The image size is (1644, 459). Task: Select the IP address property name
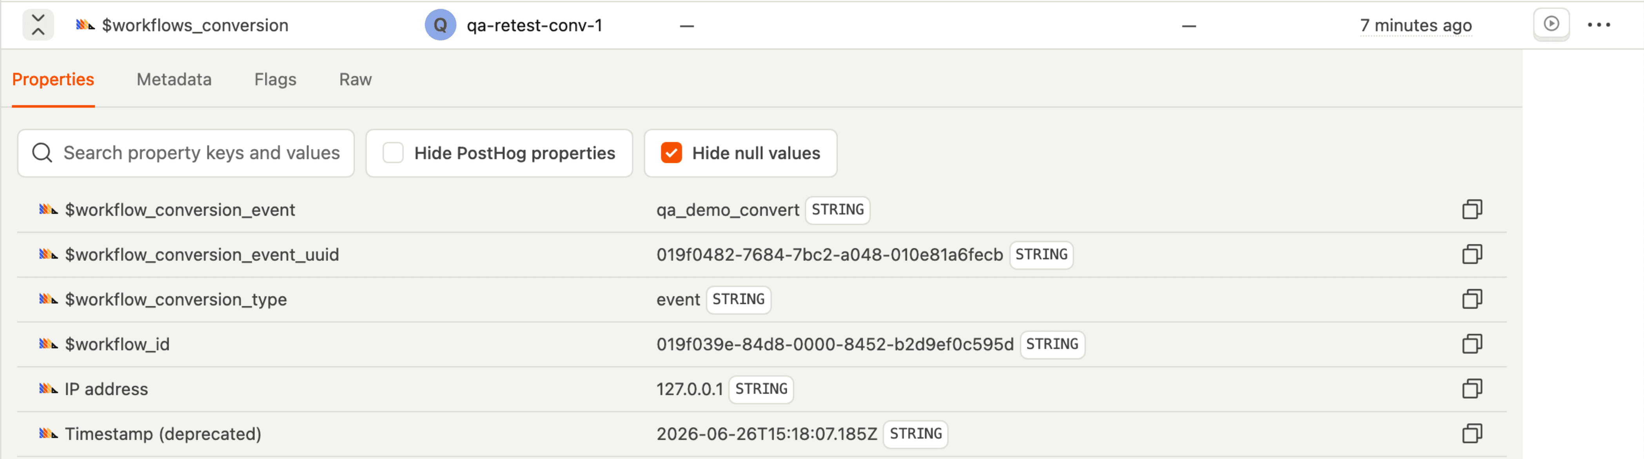click(x=107, y=389)
